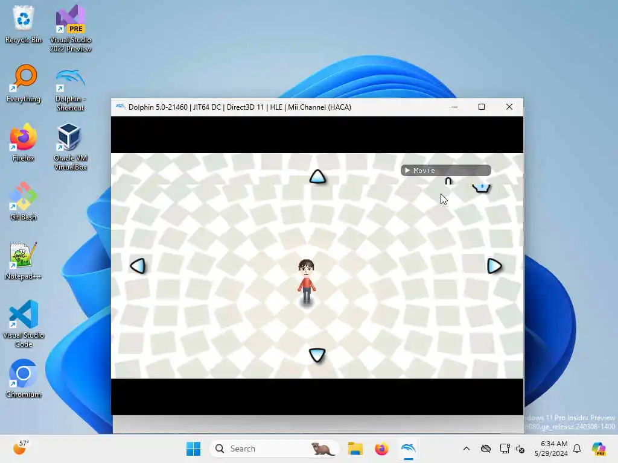Click the cloud sync tray icon
The height and width of the screenshot is (463, 618).
pyautogui.click(x=486, y=449)
